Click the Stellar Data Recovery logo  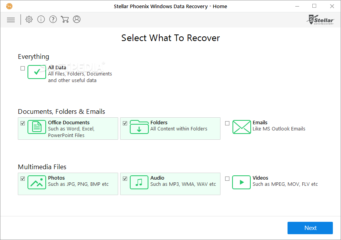[320, 20]
